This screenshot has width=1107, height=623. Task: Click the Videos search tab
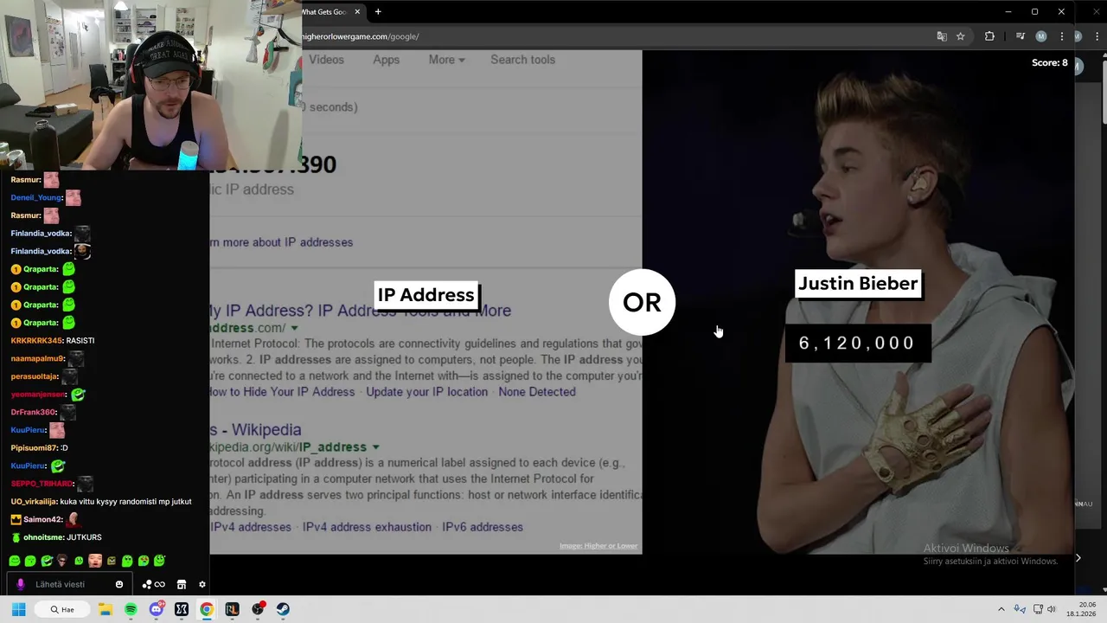tap(326, 60)
